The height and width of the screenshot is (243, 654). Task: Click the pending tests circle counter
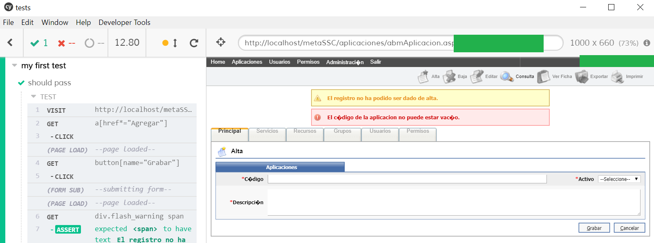click(x=94, y=43)
